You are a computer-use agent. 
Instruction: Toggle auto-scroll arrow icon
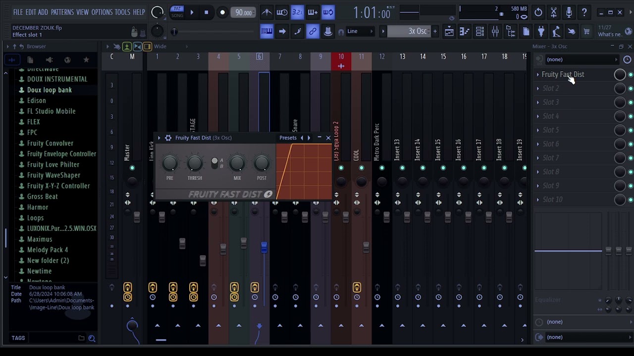pyautogui.click(x=282, y=32)
